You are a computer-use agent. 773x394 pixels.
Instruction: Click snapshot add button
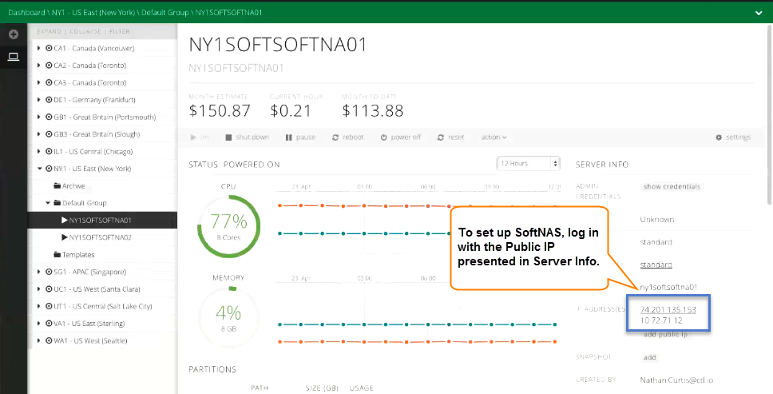[650, 357]
